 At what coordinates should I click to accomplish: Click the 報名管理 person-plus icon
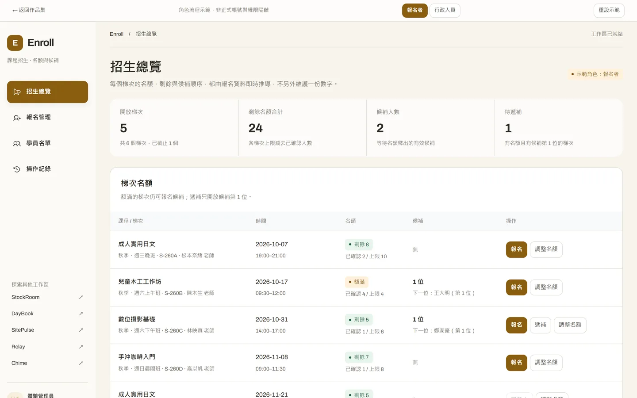pyautogui.click(x=17, y=118)
